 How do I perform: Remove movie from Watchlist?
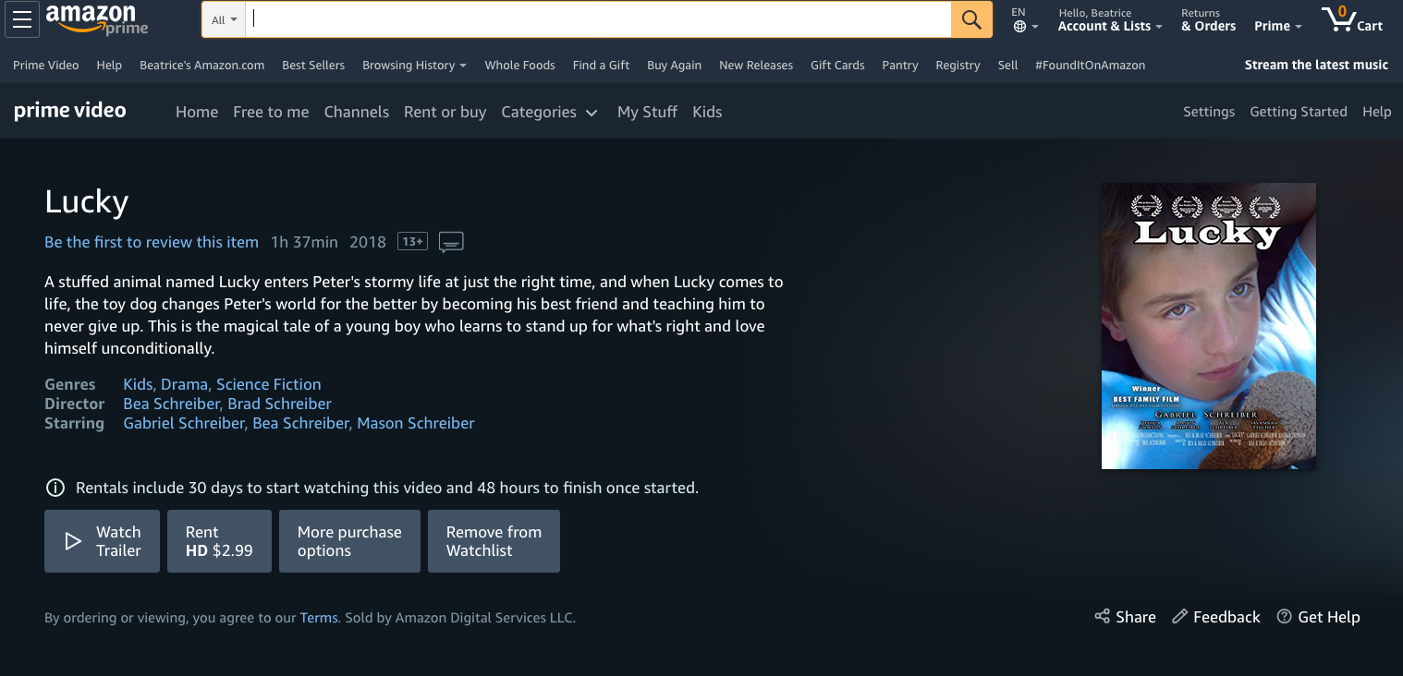click(x=494, y=541)
